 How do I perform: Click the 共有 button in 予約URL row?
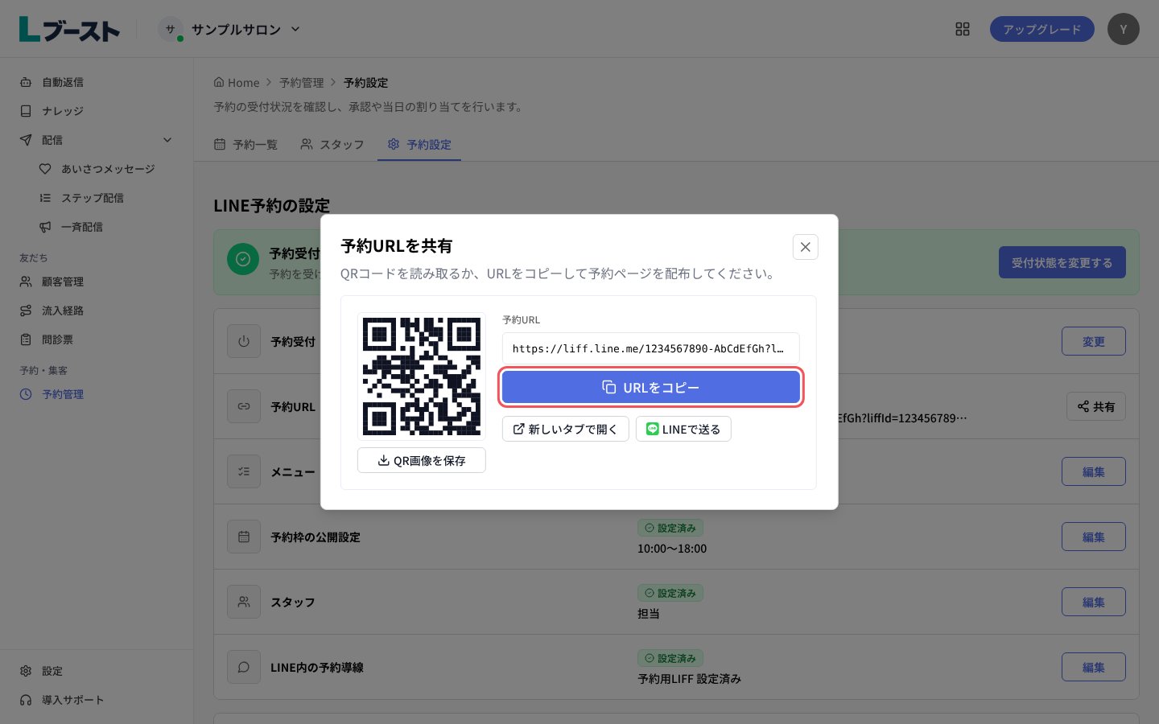(x=1096, y=406)
